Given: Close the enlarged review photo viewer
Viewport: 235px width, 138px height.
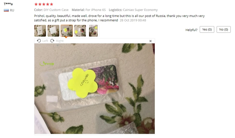Looking at the screenshot, I should [150, 41].
